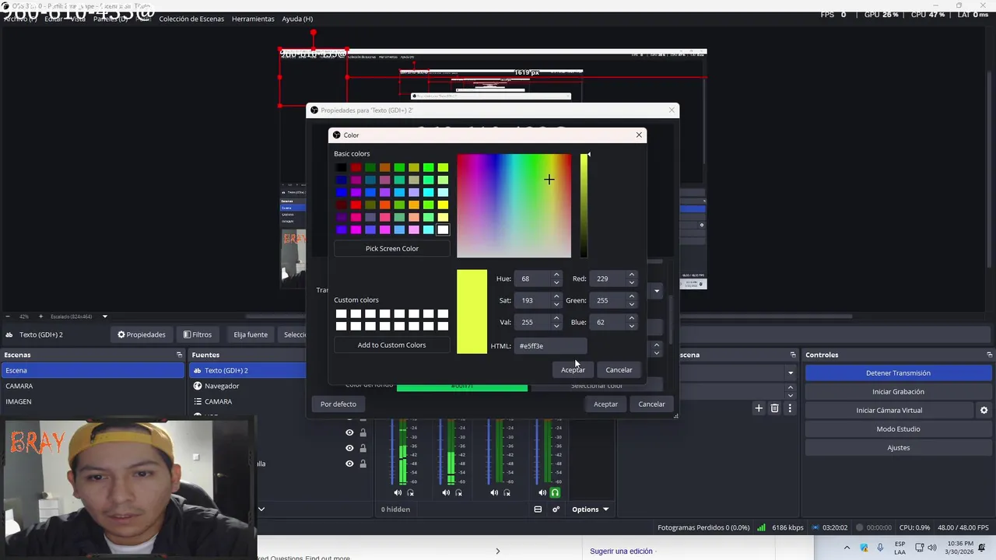Decrease Val value with down arrow
The width and height of the screenshot is (996, 560).
[x=556, y=326]
